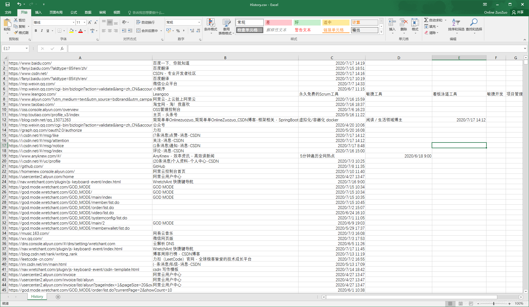
Task: Click the comma style icon
Action: [x=184, y=31]
